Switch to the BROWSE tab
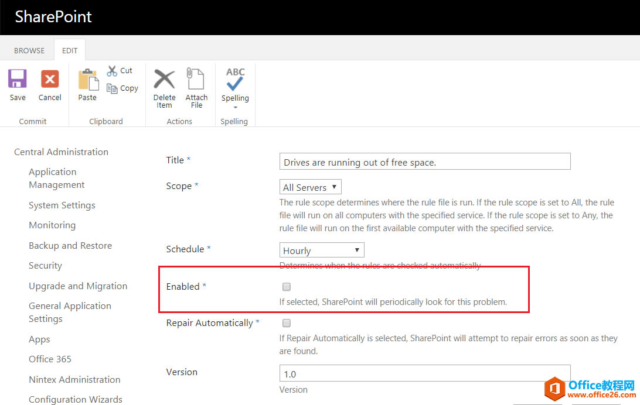 [x=29, y=50]
